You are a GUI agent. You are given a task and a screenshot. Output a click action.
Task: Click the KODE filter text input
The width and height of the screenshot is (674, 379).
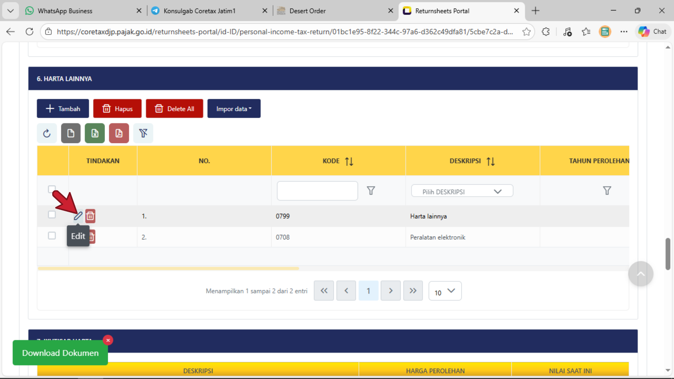(317, 191)
